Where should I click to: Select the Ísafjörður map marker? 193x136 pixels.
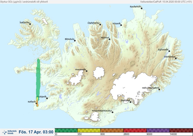[30, 24]
